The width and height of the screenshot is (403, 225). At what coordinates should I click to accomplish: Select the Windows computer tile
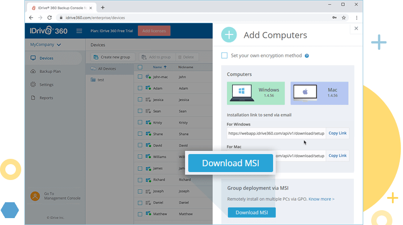256,93
